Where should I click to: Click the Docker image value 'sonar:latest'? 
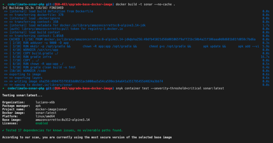pos(46,113)
